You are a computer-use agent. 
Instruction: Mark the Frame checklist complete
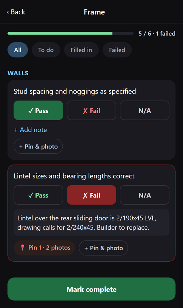click(91, 289)
